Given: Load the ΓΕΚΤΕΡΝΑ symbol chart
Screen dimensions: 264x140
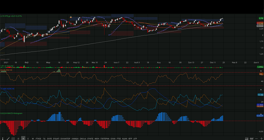Looking at the screenshot, I should click(x=105, y=139).
